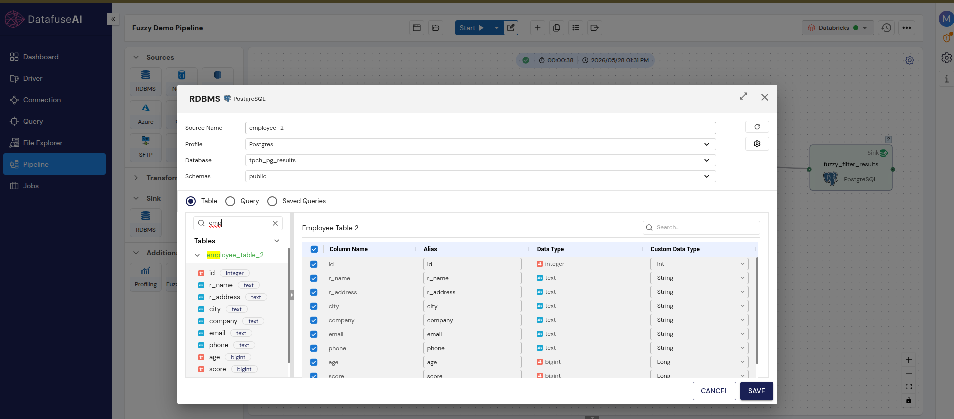Open the Databricks cluster dropdown
954x419 pixels.
point(838,28)
